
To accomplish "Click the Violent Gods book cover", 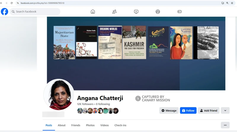I will coord(87,42).
